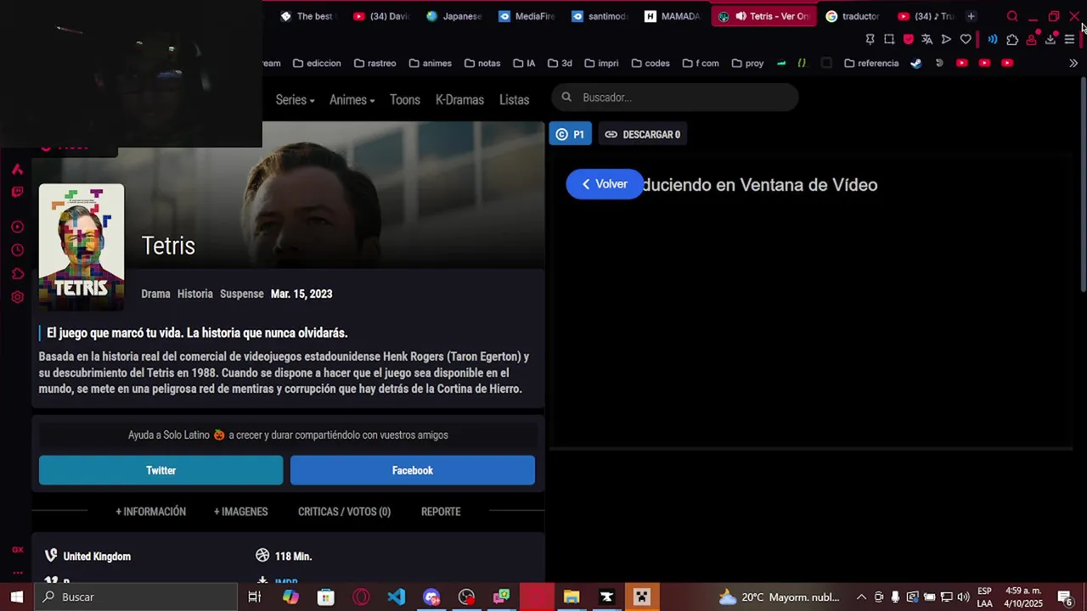This screenshot has height=611, width=1087.
Task: Open the + IMAGENES tab
Action: [240, 512]
